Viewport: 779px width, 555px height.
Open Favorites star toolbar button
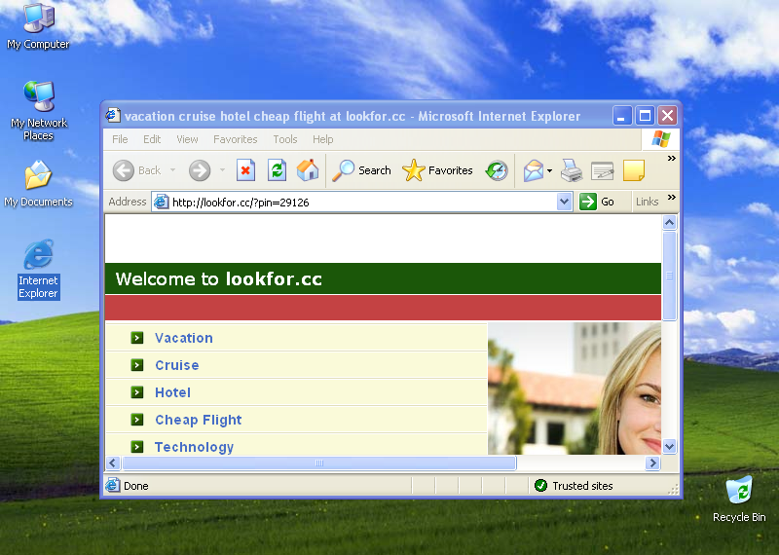(x=437, y=170)
